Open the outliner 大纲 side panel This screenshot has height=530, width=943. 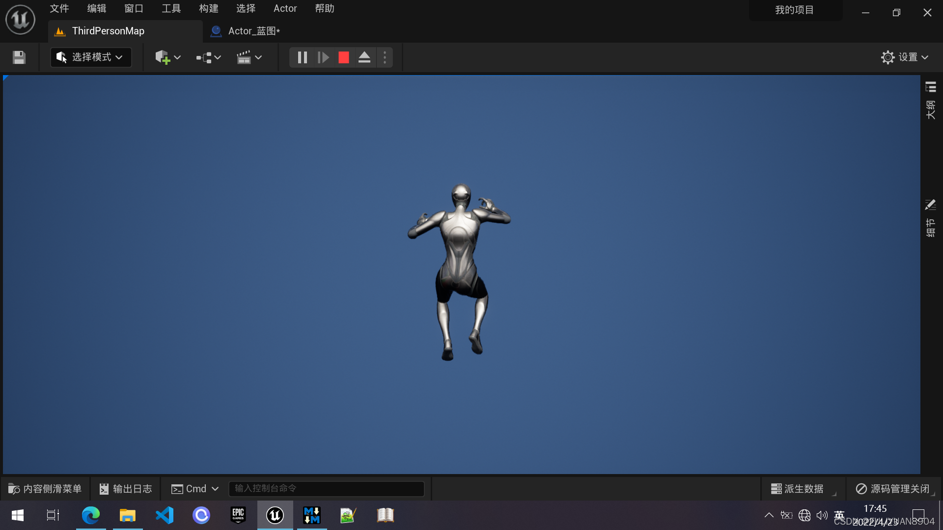(x=931, y=101)
